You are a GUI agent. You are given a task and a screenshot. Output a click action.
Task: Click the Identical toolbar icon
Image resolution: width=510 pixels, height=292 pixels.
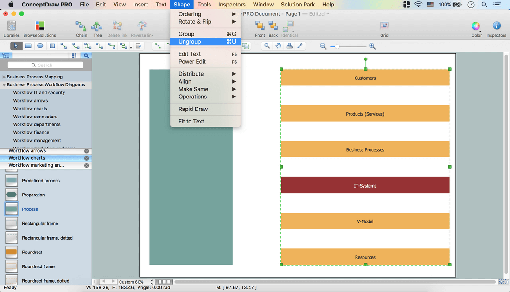point(289,29)
